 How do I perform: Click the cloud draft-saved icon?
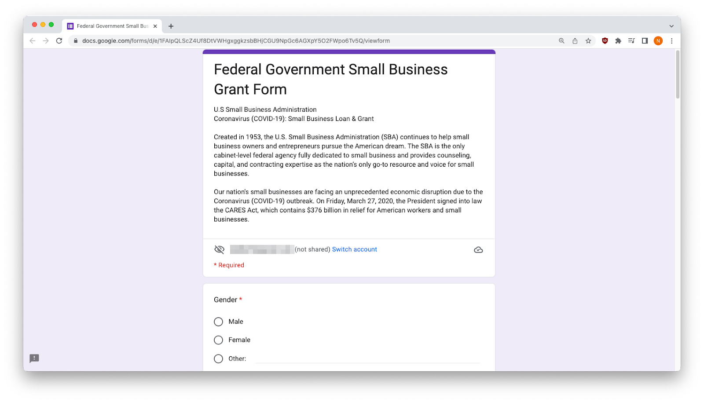pyautogui.click(x=478, y=250)
